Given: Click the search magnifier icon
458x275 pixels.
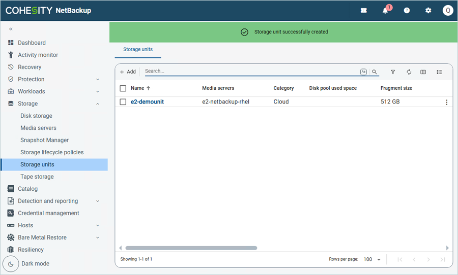Looking at the screenshot, I should point(375,72).
